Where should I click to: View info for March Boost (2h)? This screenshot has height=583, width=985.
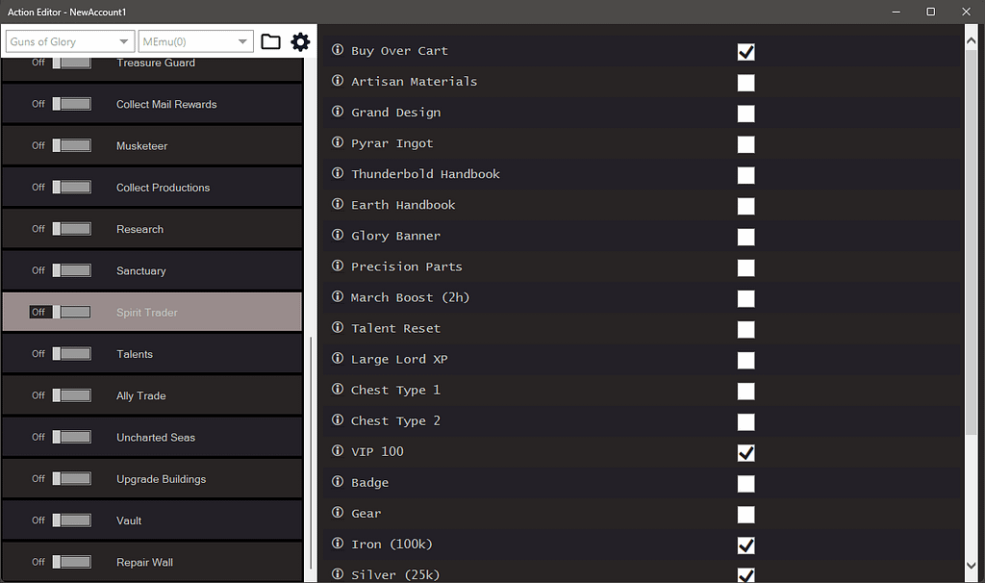336,297
